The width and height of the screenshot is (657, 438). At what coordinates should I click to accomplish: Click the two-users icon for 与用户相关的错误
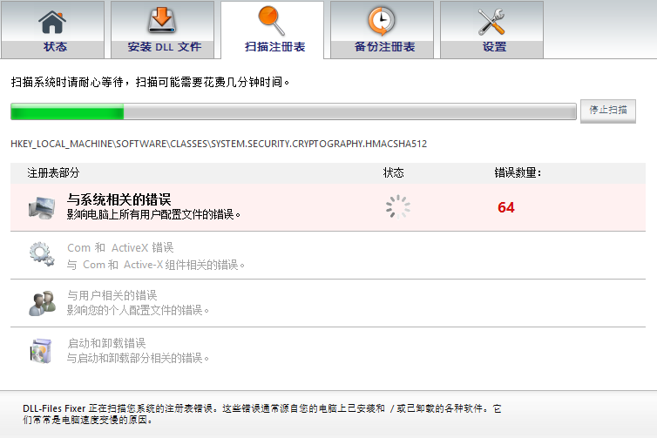pyautogui.click(x=42, y=303)
